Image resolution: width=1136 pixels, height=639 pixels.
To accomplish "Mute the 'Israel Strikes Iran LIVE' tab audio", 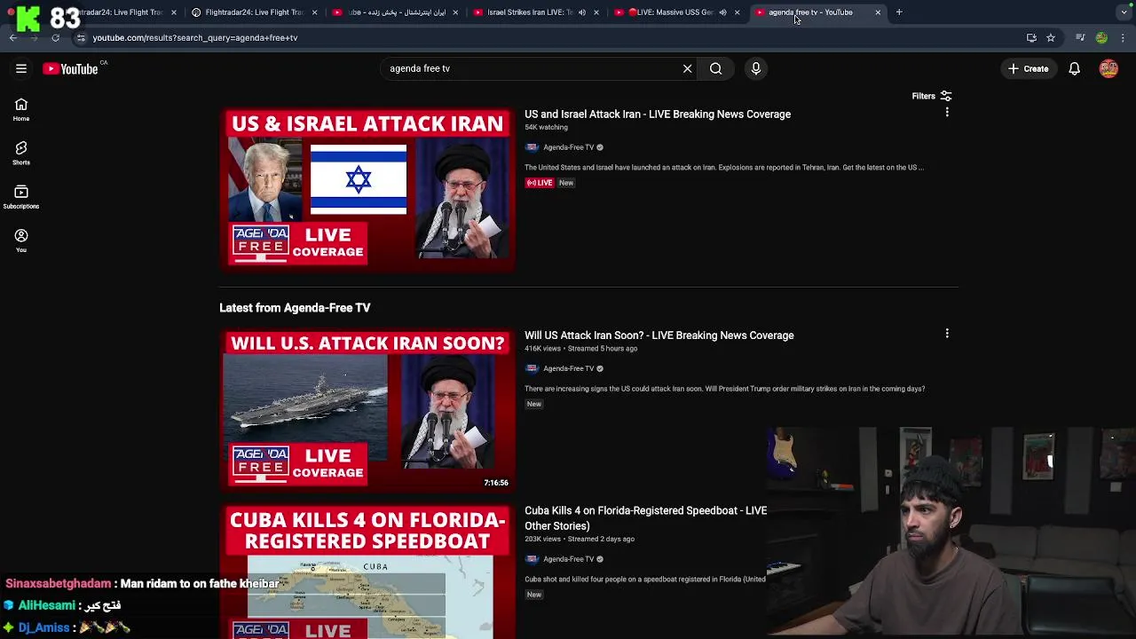I will click(582, 12).
